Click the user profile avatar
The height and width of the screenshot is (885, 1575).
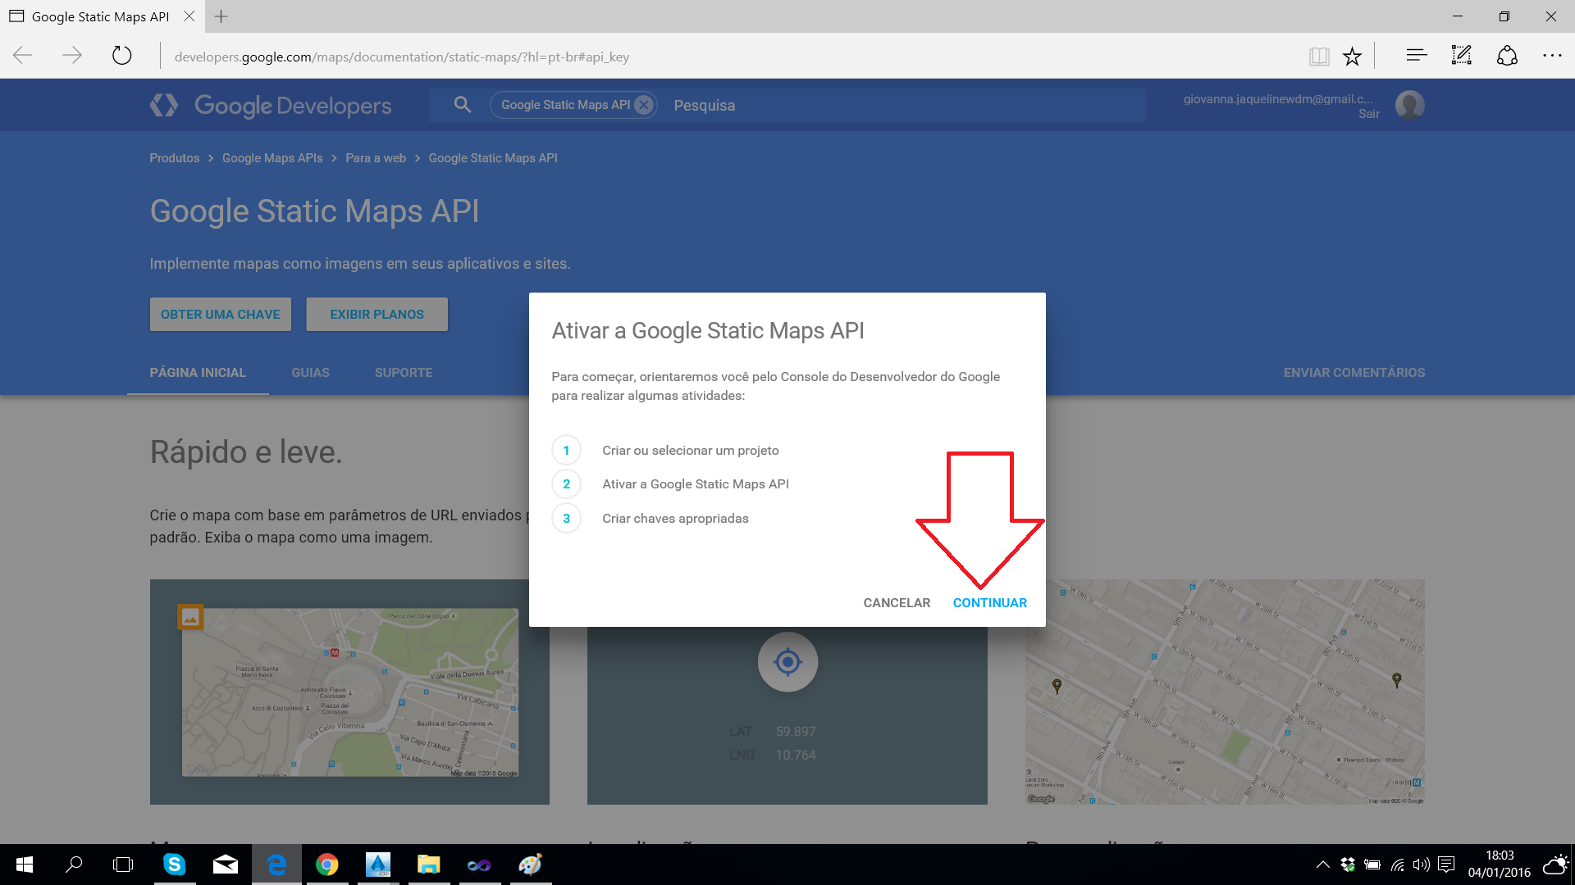click(x=1409, y=105)
